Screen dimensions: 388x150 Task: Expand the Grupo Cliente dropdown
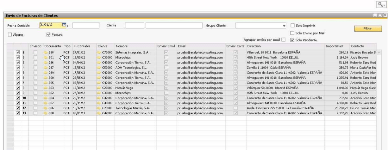click(x=284, y=26)
